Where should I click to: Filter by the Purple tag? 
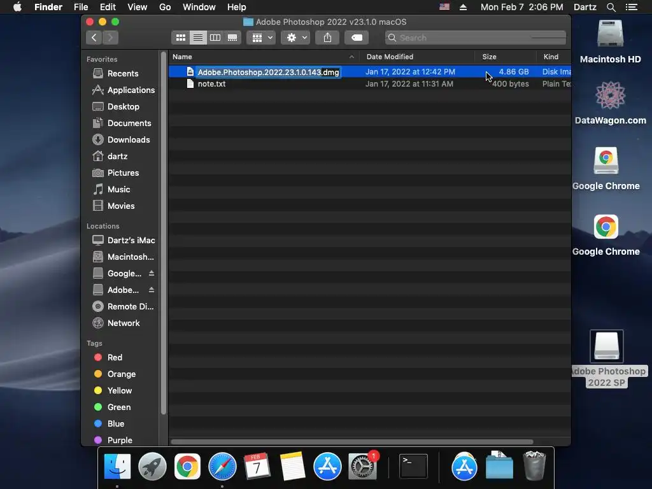point(113,441)
